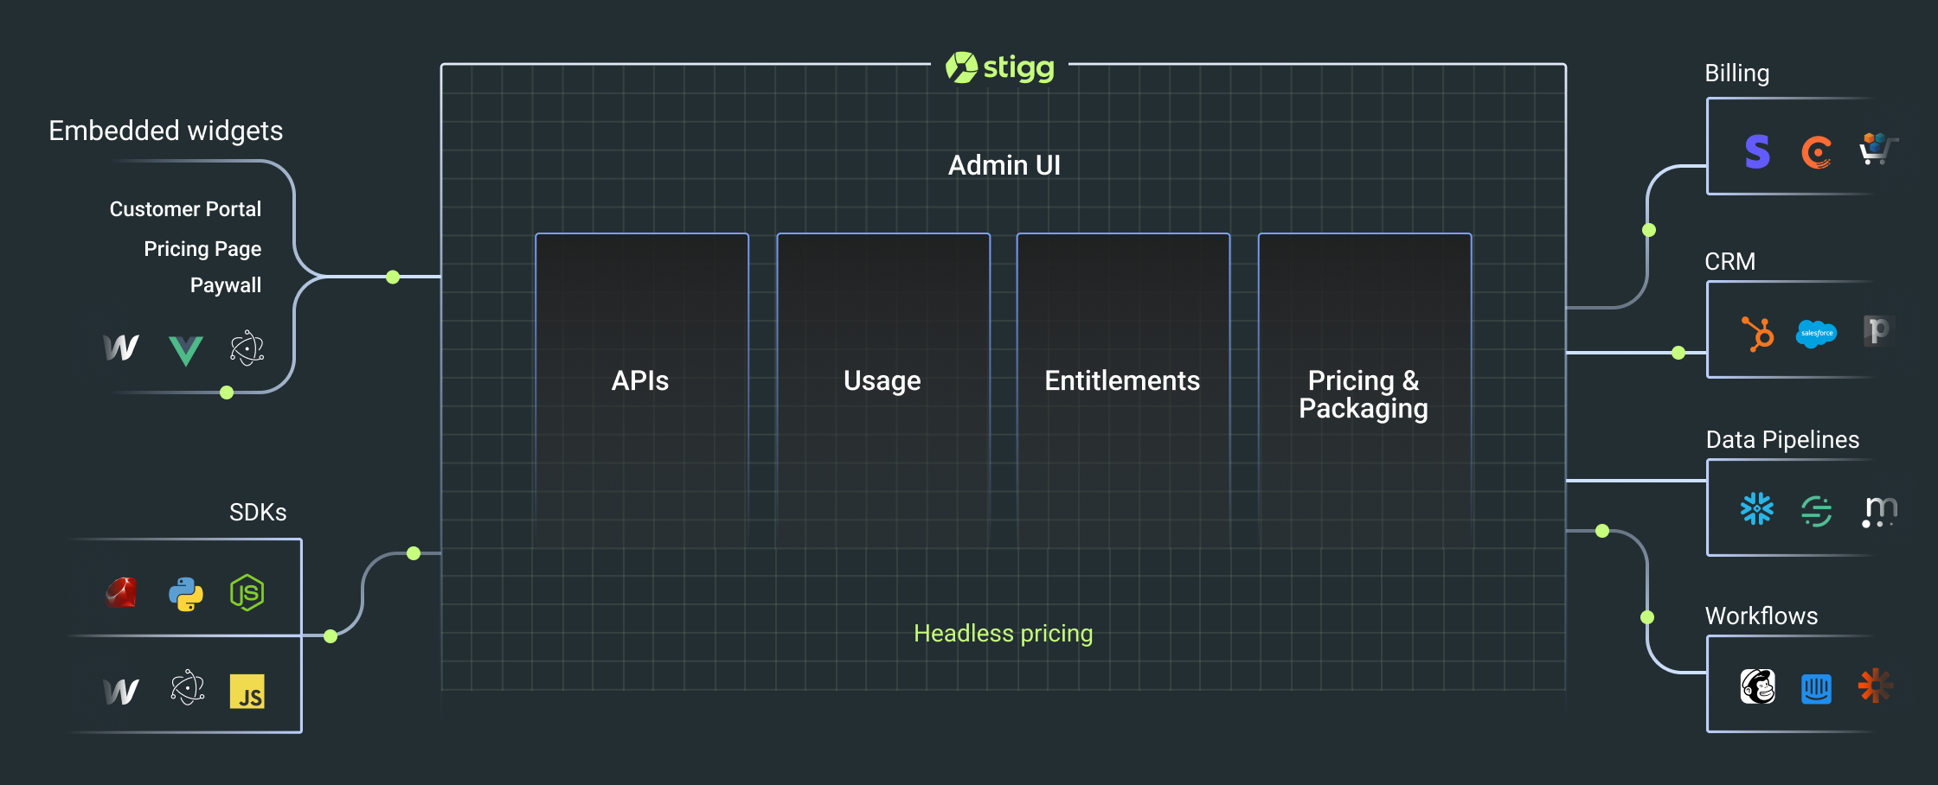Click the Python SDK icon
The image size is (1938, 785).
click(x=186, y=594)
